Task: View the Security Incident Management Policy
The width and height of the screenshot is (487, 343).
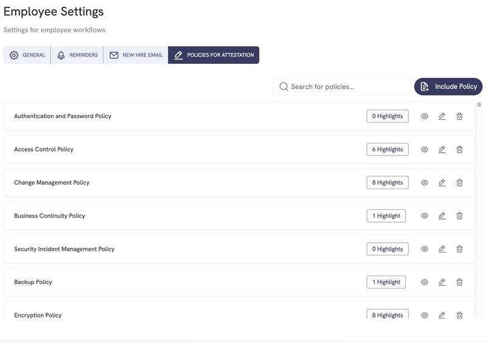Action: [424, 249]
